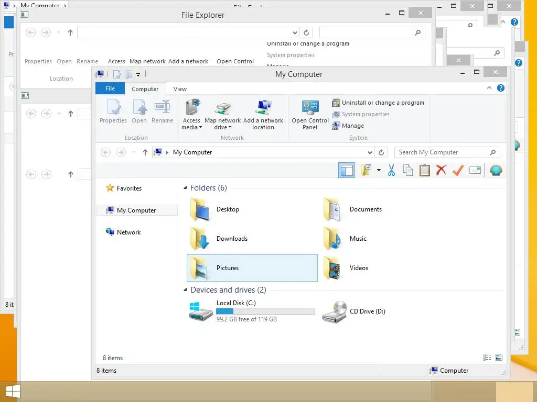
Task: Click quick access Properties icon in title bar
Action: click(117, 74)
